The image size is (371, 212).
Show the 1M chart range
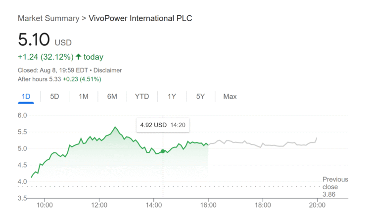[84, 96]
